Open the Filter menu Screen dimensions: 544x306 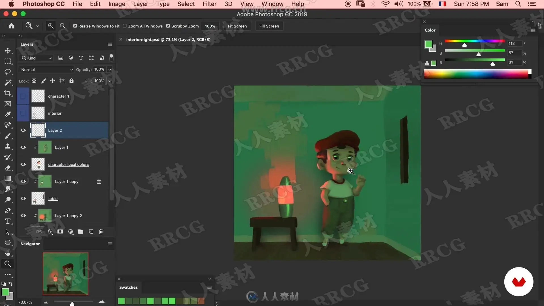[209, 4]
